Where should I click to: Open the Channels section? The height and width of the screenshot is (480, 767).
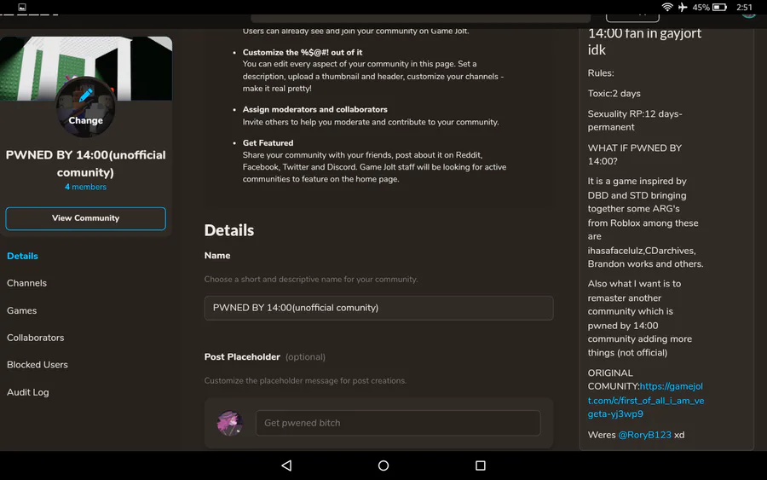(27, 283)
